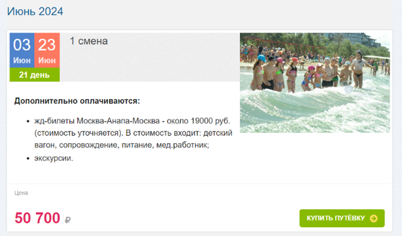Click the КУПИТЬ ПУТЁВКУ button
This screenshot has width=402, height=236.
point(342,218)
